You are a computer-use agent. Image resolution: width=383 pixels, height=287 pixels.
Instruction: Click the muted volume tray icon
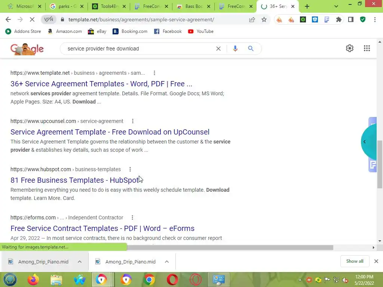(x=345, y=280)
